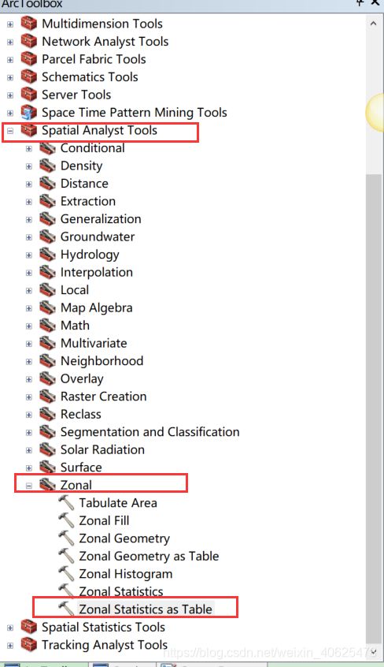Viewport: 384px width, 667px height.
Task: Click the Zonal Statistics as Table hammer icon
Action: pos(66,609)
